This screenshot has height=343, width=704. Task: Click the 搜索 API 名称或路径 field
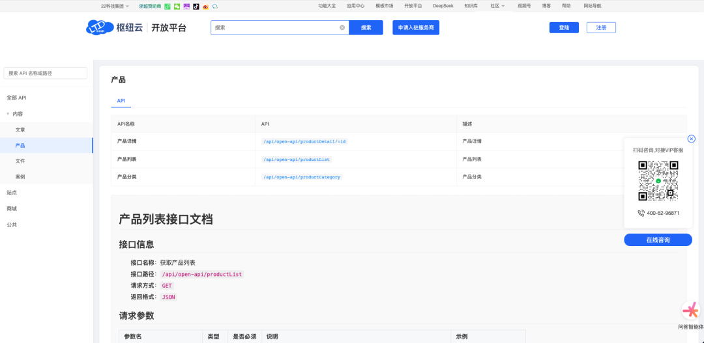(x=46, y=74)
